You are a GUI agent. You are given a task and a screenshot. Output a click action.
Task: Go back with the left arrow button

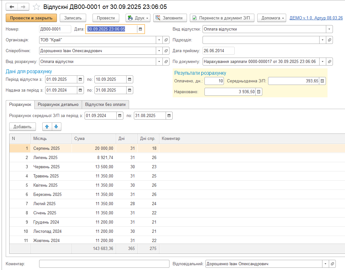tap(12, 7)
